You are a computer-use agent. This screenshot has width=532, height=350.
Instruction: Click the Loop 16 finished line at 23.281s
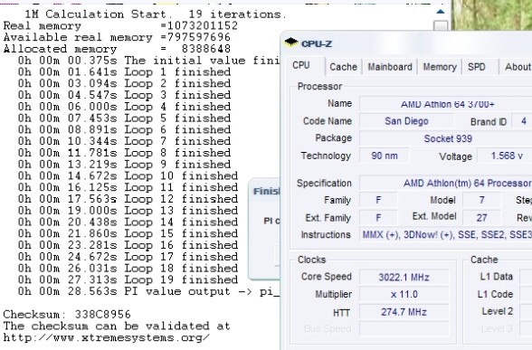[x=128, y=245]
